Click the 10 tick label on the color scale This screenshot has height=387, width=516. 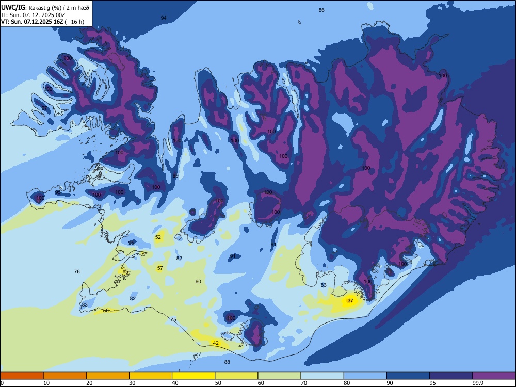click(46, 383)
